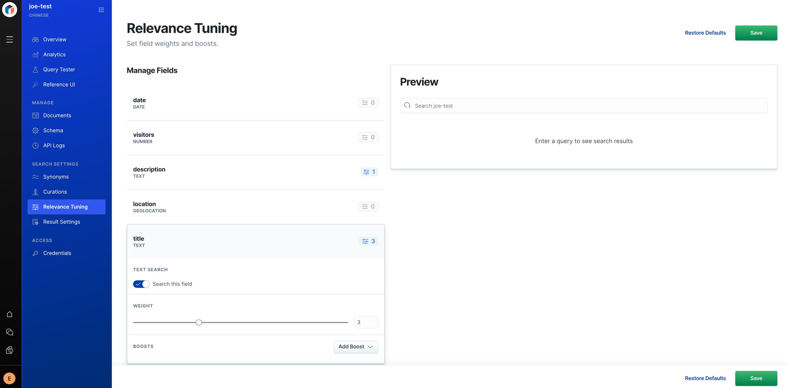
Task: Click the box-with-clock icon in the dark sidebar
Action: tap(10, 350)
